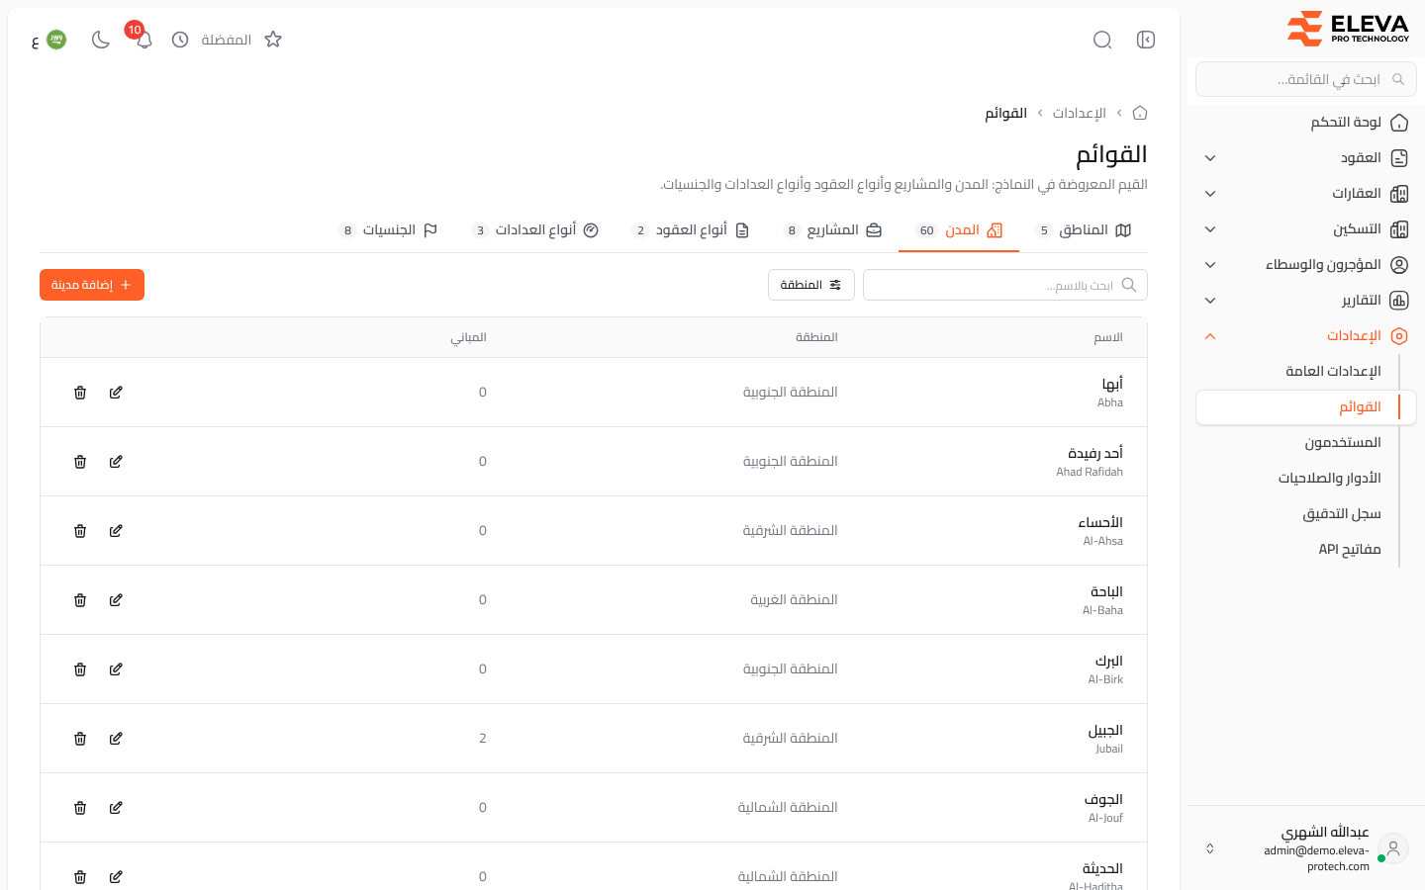Viewport: 1425px width, 890px height.
Task: Click the إضافة مدينة button
Action: [x=92, y=285]
